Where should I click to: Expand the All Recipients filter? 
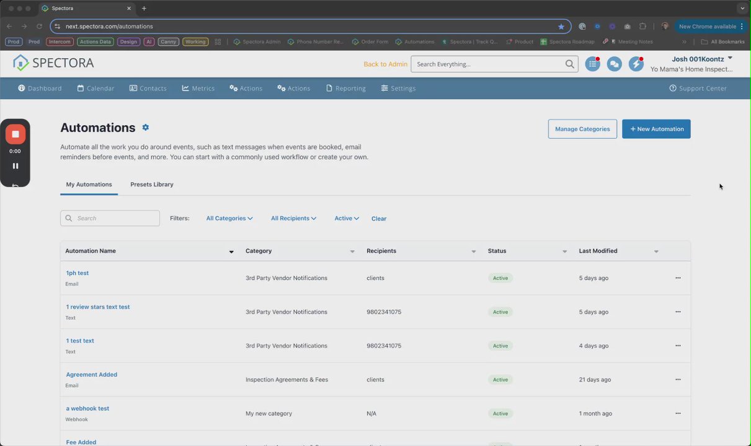click(293, 218)
